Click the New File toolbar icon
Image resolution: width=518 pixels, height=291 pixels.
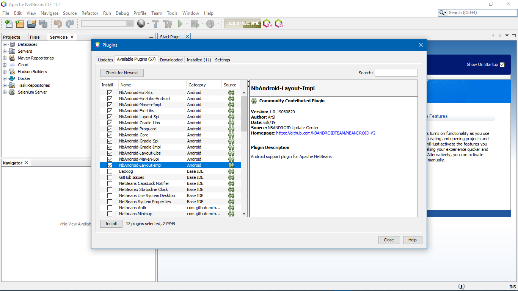tap(8, 24)
